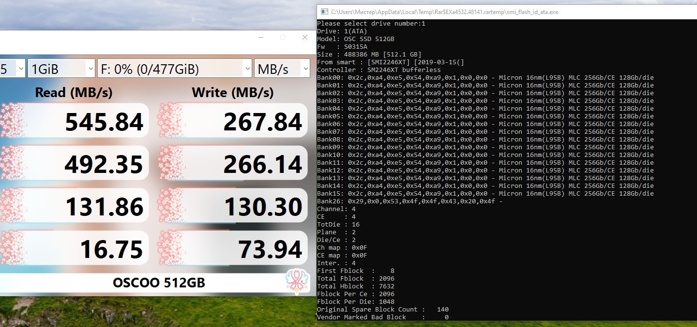Image resolution: width=697 pixels, height=327 pixels.
Task: Open the MB/s unit dropdown
Action: click(x=282, y=69)
